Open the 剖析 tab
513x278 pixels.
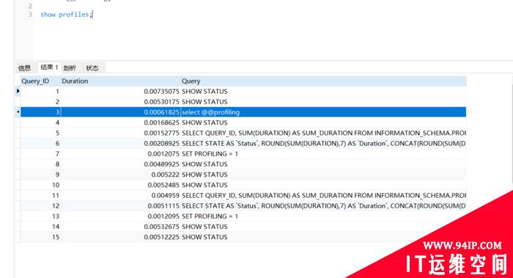[x=70, y=67]
